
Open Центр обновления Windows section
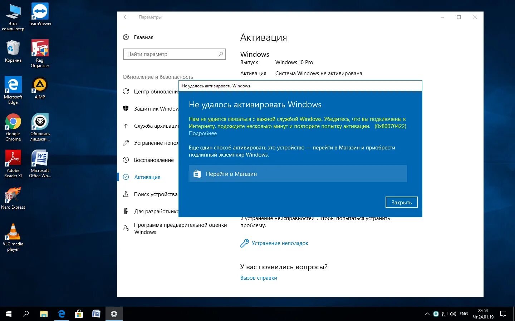(x=151, y=92)
